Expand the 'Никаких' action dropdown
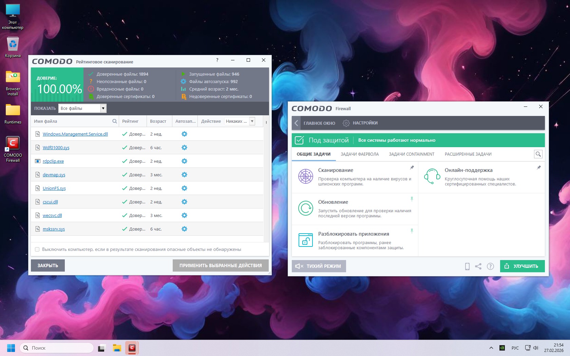The width and height of the screenshot is (570, 356). (252, 121)
